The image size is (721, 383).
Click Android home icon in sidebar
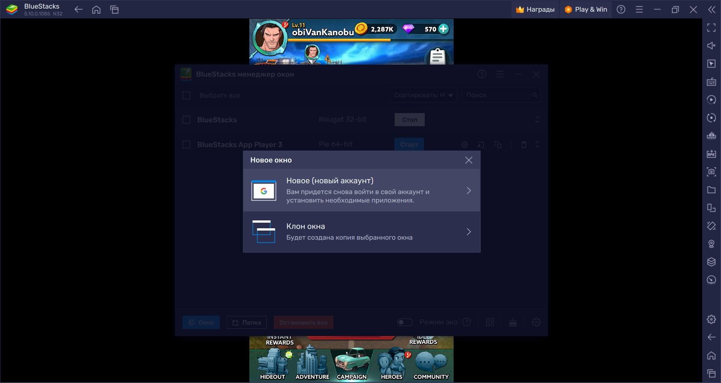coord(711,355)
